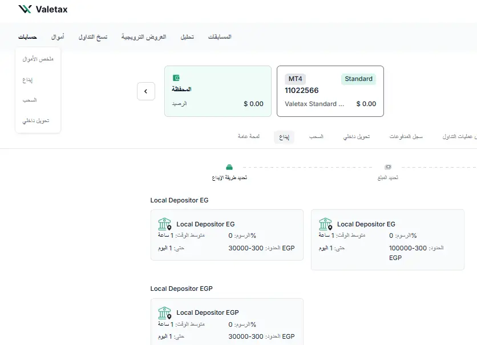
Task: Switch to the إيداع tab
Action: click(284, 137)
